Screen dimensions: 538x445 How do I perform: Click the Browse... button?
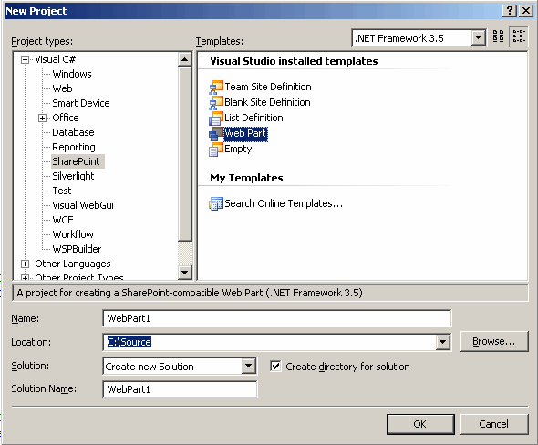coord(494,341)
